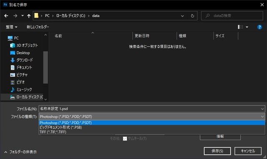The width and height of the screenshot is (267, 159).
Task: Click the Photoshop Ps title bar icon
Action: pos(5,5)
